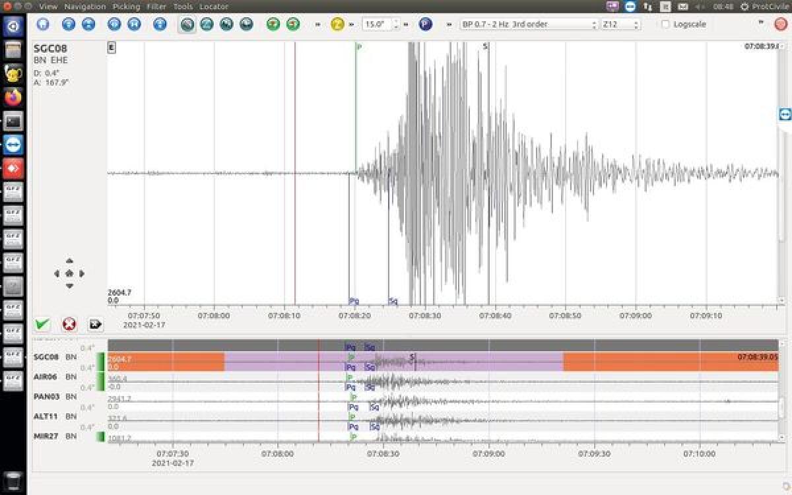Enable the Logscale checkbox
792x495 pixels.
[665, 24]
